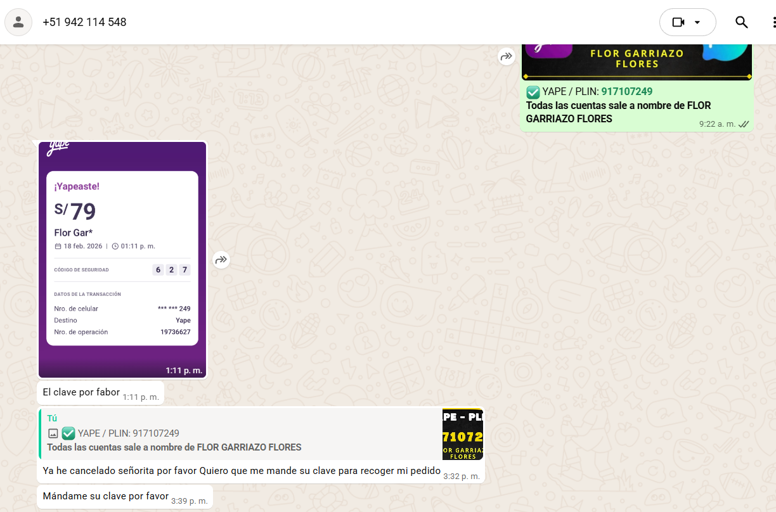The height and width of the screenshot is (512, 776).
Task: Start a video call
Action: coord(678,22)
